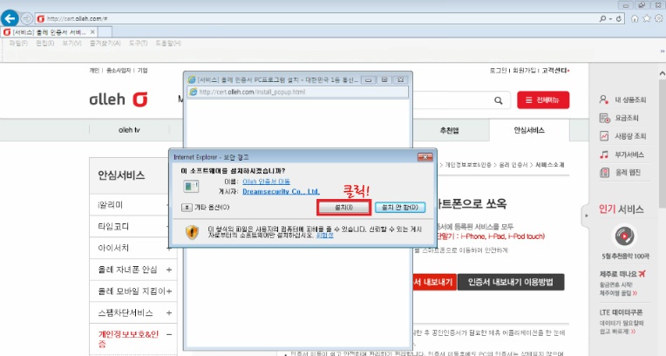666x356 pixels.
Task: Go back with the IE back arrow
Action: pos(10,18)
